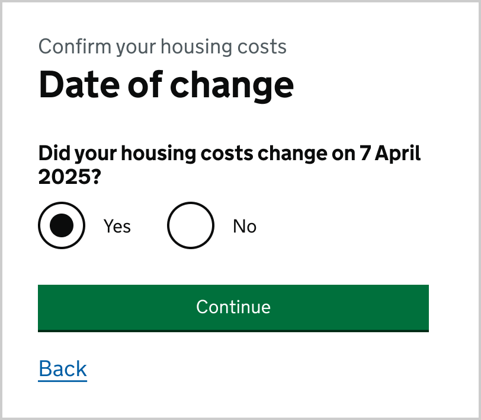Click the Continue button

[x=233, y=307]
